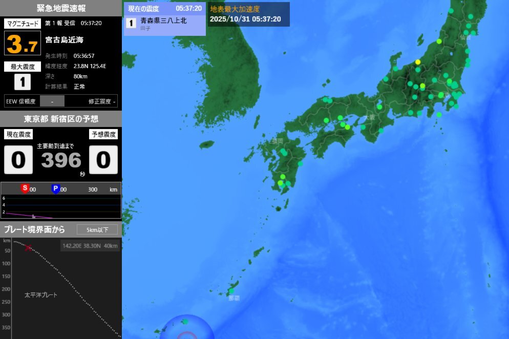Click the 東京都 新宿区の予想 header

pyautogui.click(x=61, y=119)
